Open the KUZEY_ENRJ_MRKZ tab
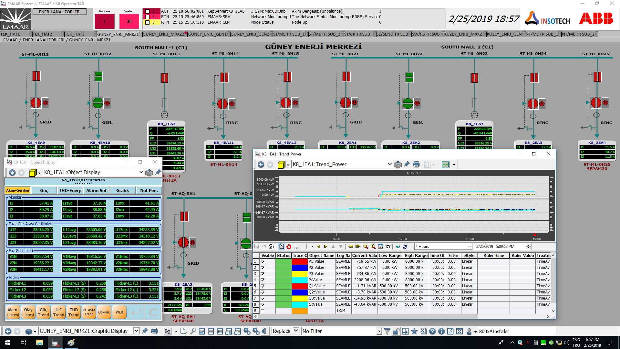 [462, 34]
